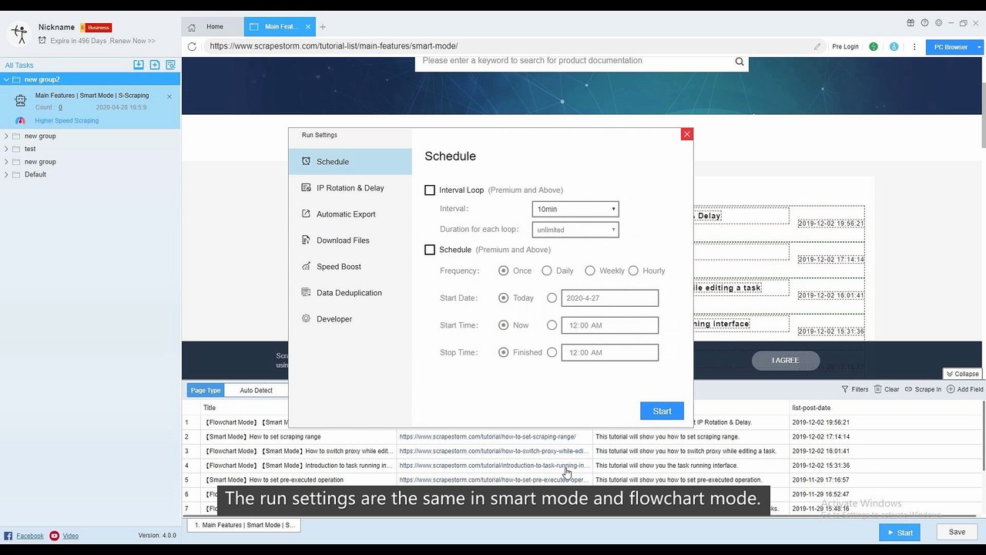This screenshot has width=986, height=555.
Task: Close the Main Features task in sidebar list
Action: pyautogui.click(x=169, y=96)
